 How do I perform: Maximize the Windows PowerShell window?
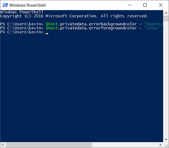pyautogui.click(x=145, y=5)
